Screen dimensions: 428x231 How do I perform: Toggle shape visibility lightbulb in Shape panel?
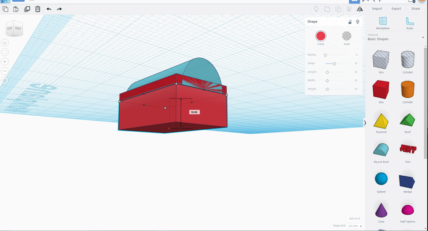(x=358, y=22)
